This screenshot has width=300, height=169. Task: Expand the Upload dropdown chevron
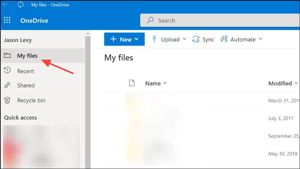184,39
